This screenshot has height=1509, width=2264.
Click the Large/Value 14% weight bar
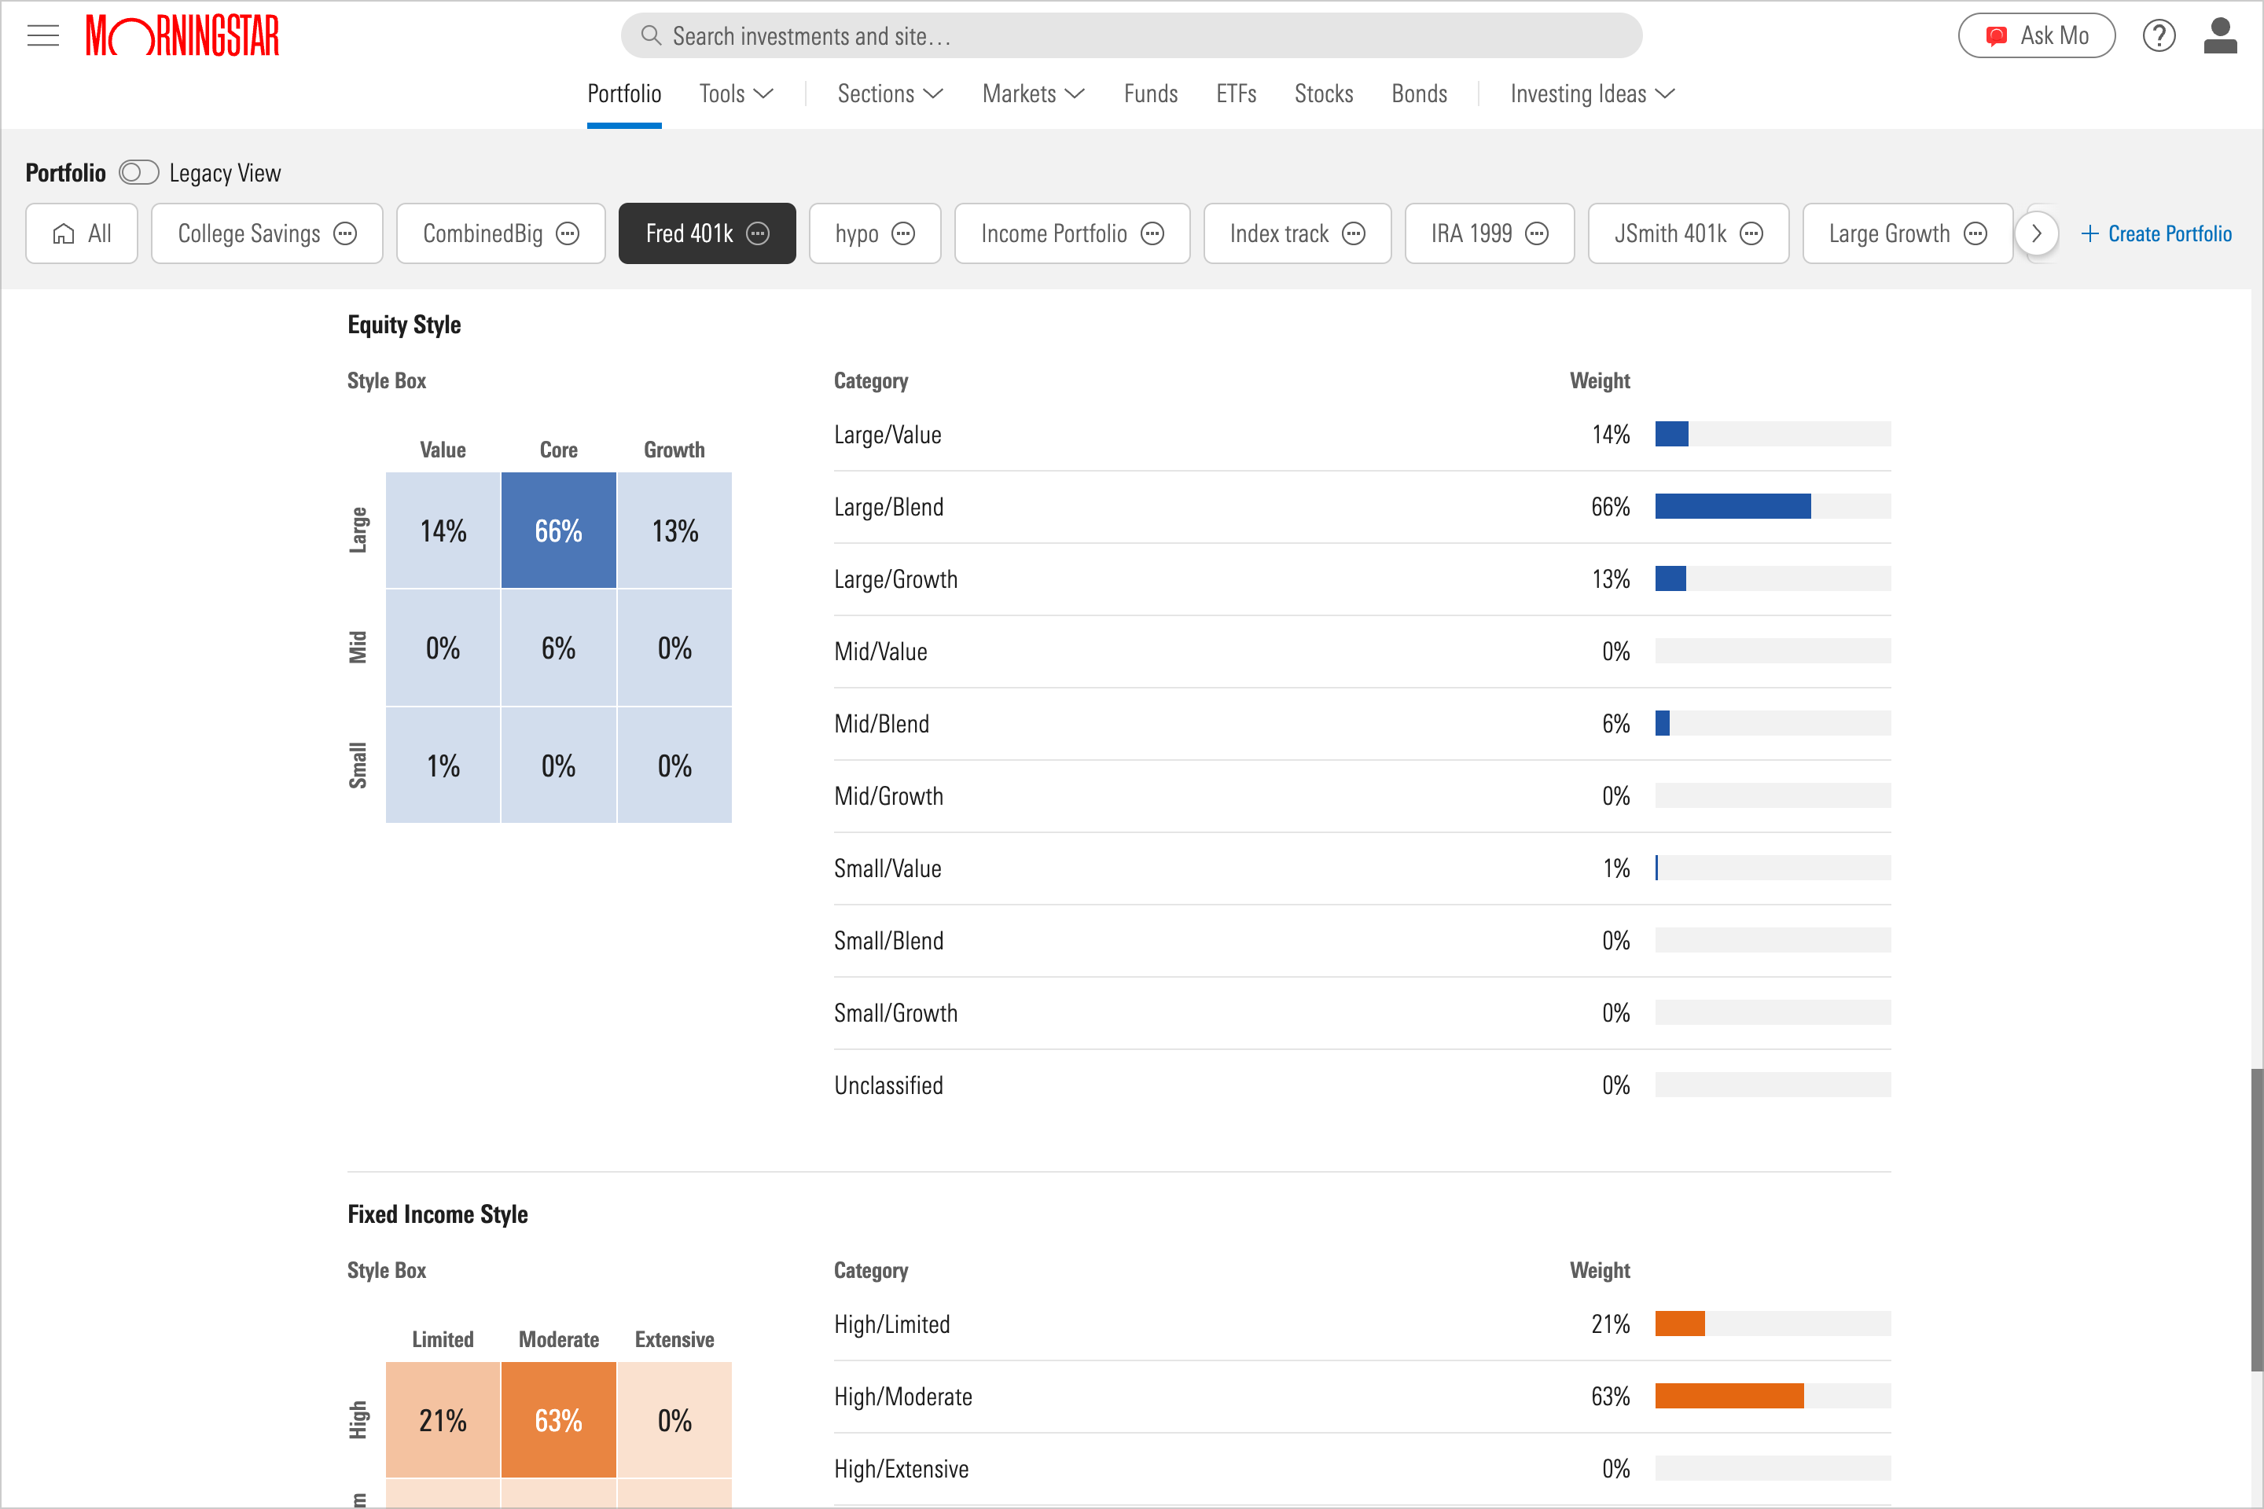[x=1773, y=434]
